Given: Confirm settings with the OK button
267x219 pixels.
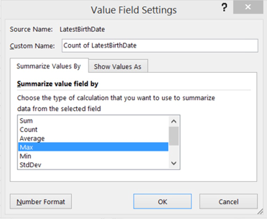Looking at the screenshot, I should pos(163,202).
